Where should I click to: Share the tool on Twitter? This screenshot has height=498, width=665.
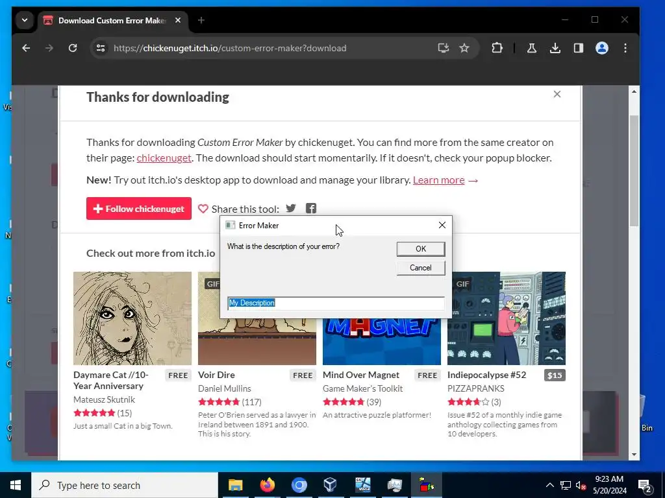(291, 208)
